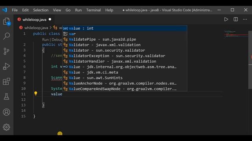Open the Explorer view in activity bar

[6, 22]
